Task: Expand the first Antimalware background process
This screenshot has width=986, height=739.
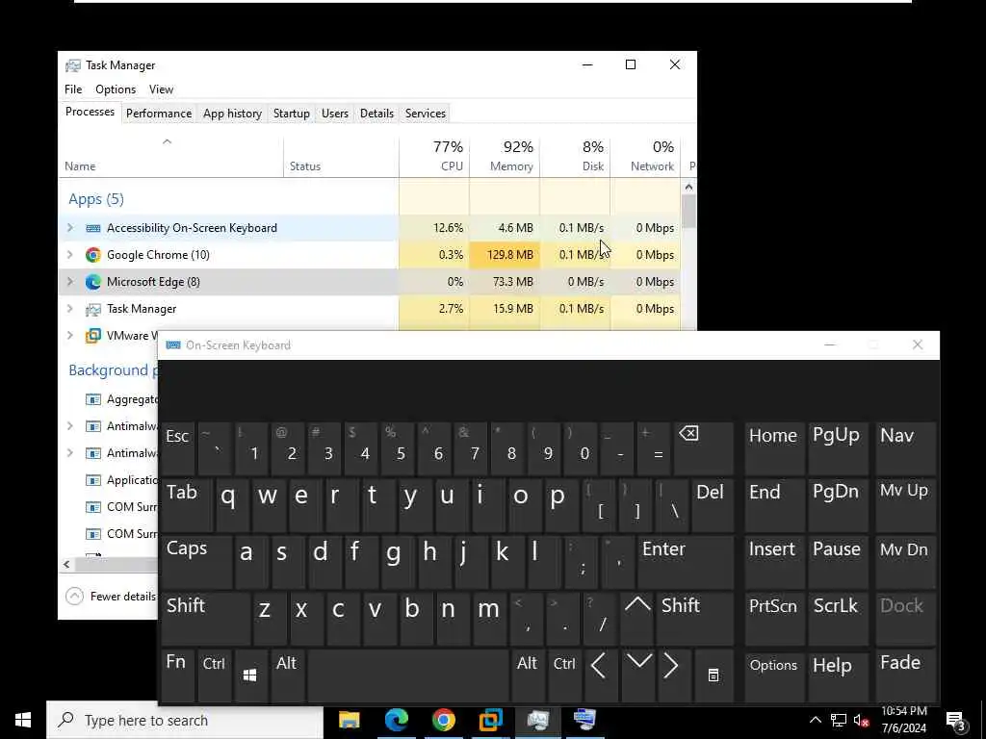Action: coord(69,426)
